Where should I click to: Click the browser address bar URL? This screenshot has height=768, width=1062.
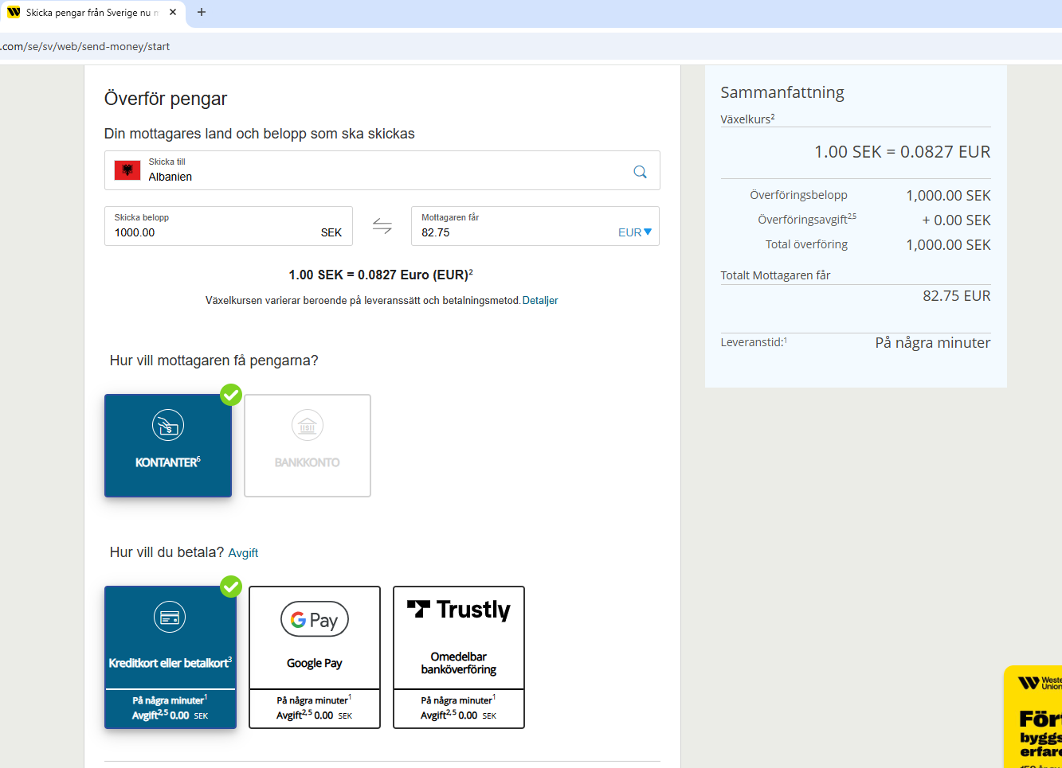(x=88, y=47)
